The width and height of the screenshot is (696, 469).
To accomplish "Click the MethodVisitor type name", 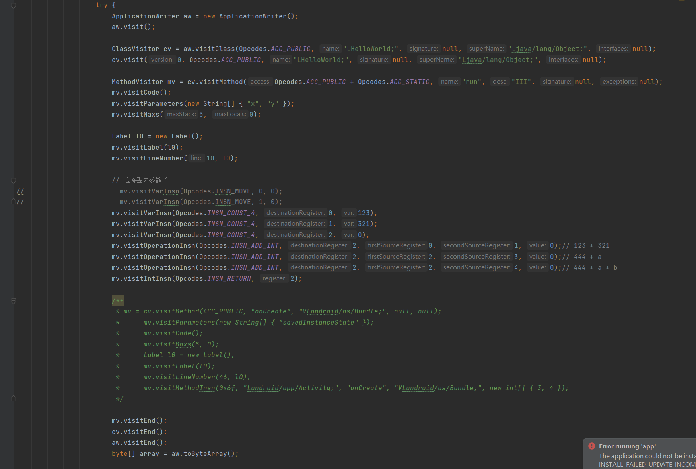I will click(x=137, y=82).
